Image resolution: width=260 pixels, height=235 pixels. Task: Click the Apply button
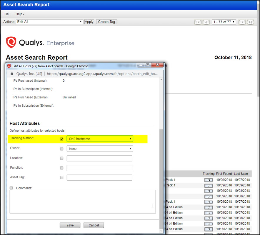[89, 22]
